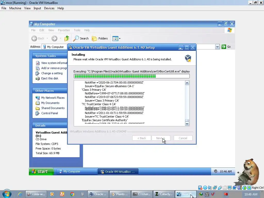This screenshot has height=198, width=264.
Task: Click the Search toolbar button
Action: click(81, 38)
